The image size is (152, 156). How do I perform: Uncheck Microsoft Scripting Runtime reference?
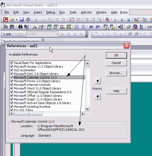pos(11,106)
